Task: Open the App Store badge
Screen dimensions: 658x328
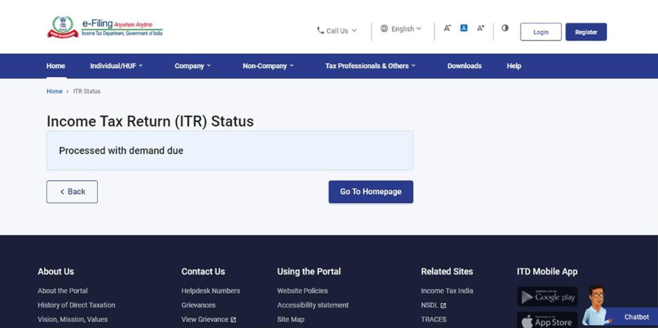Action: point(547,321)
